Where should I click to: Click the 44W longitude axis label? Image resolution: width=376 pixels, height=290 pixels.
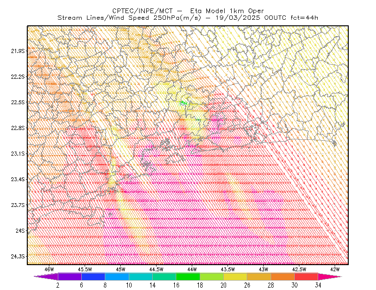pyautogui.click(x=192, y=269)
